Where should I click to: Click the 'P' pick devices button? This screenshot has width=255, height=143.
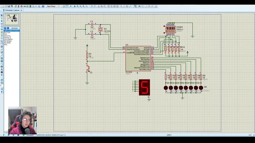(5, 28)
